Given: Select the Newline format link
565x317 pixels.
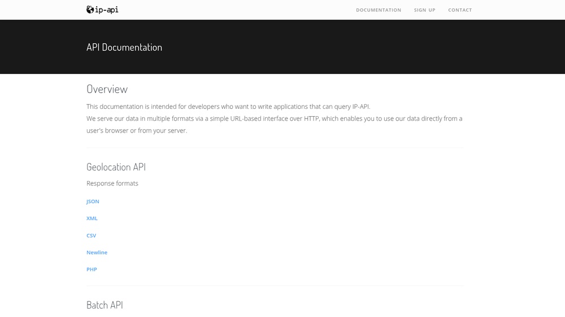Looking at the screenshot, I should [97, 253].
